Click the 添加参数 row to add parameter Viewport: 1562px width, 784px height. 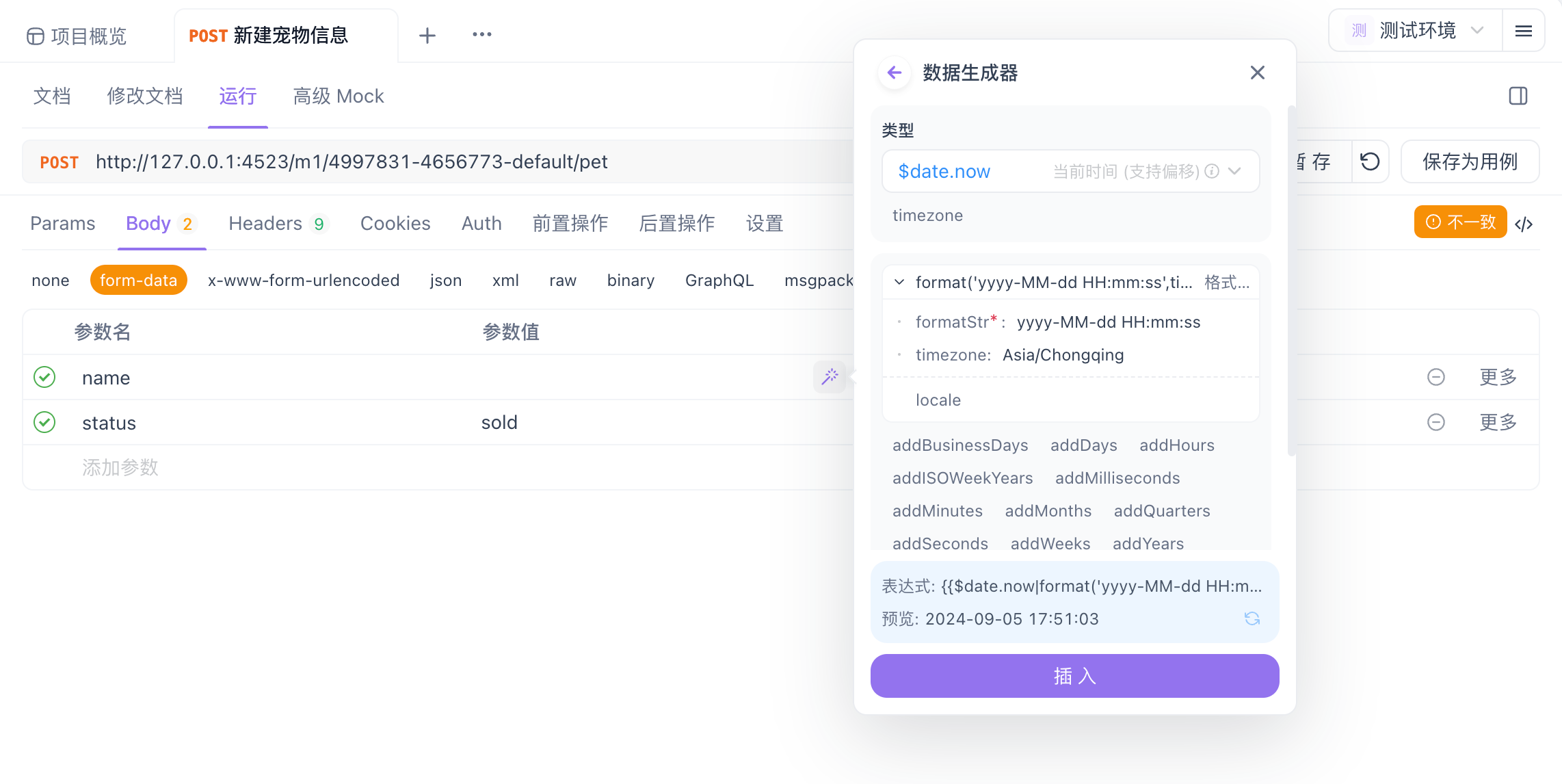[120, 467]
